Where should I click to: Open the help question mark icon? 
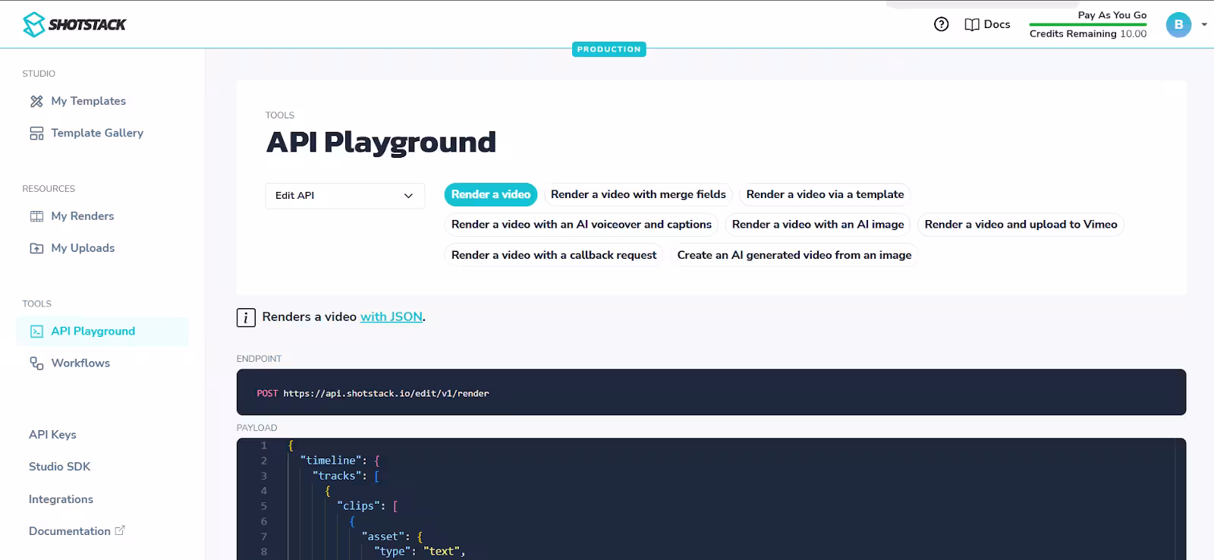[942, 24]
